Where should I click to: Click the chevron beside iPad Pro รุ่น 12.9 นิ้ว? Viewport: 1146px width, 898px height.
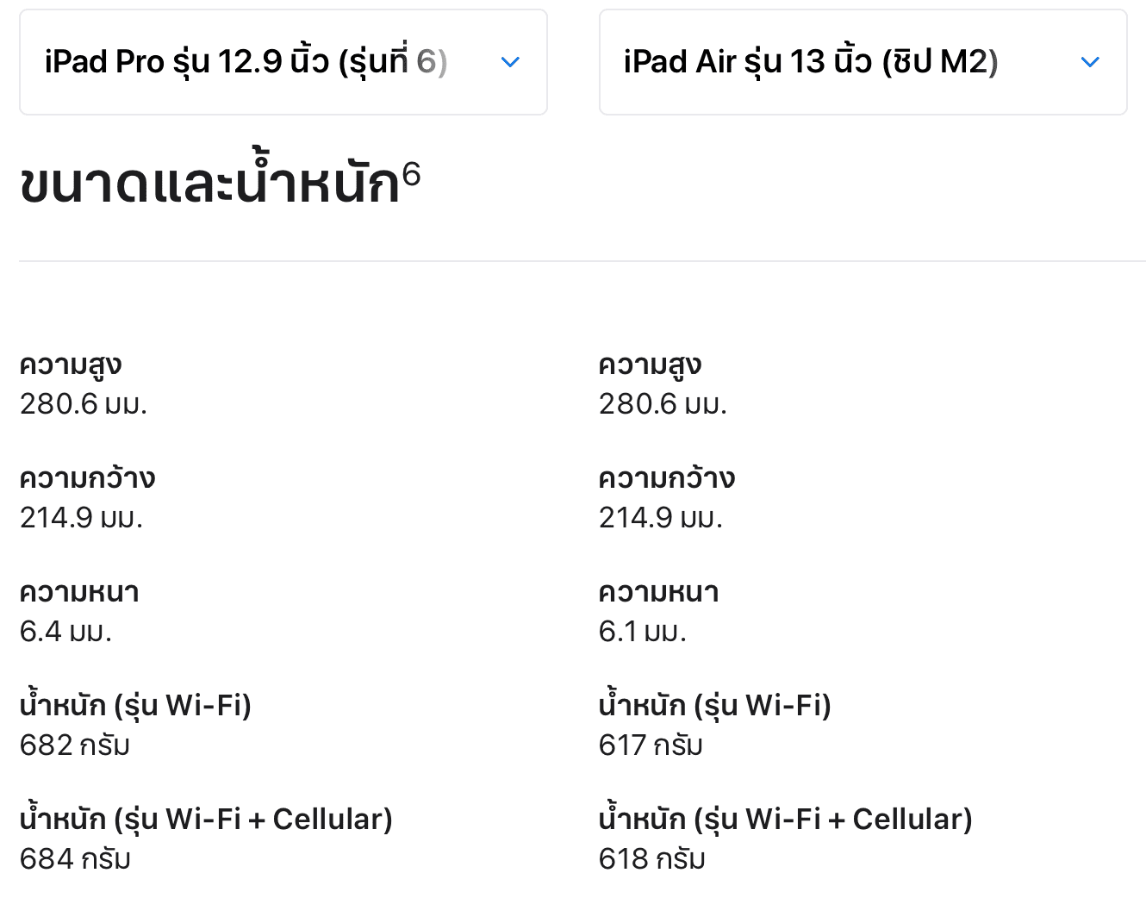point(510,62)
